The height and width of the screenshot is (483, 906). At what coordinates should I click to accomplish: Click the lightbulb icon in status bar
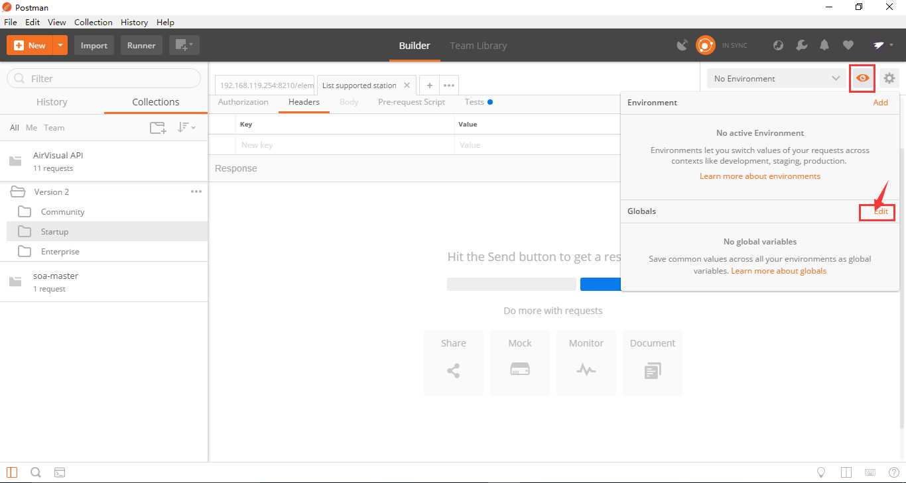click(x=821, y=472)
